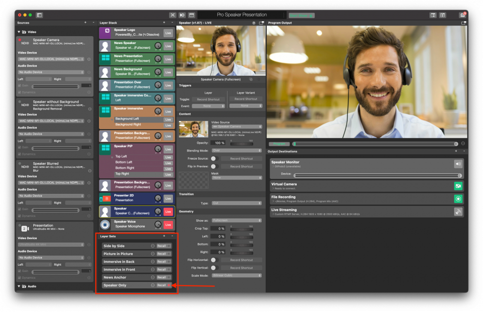Recall the Side by Side layer set
This screenshot has height=312, width=483.
[164, 246]
